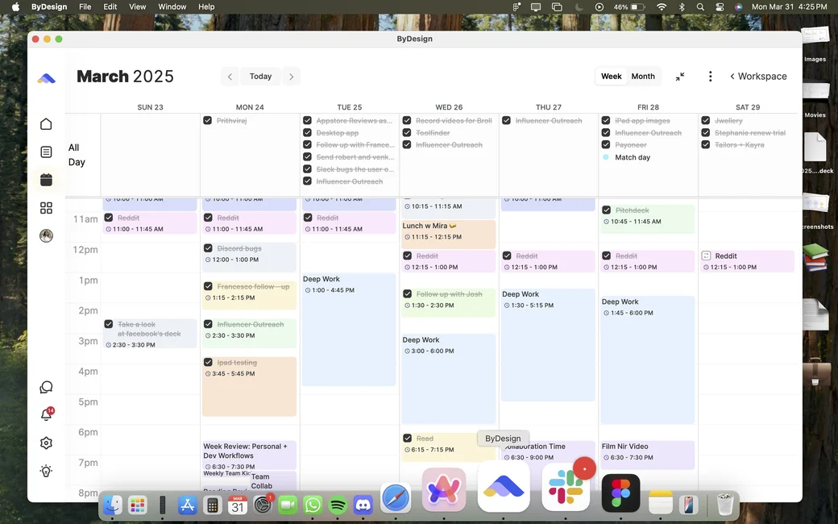
Task: Uncheck the Read event checkbox
Action: 407,438
